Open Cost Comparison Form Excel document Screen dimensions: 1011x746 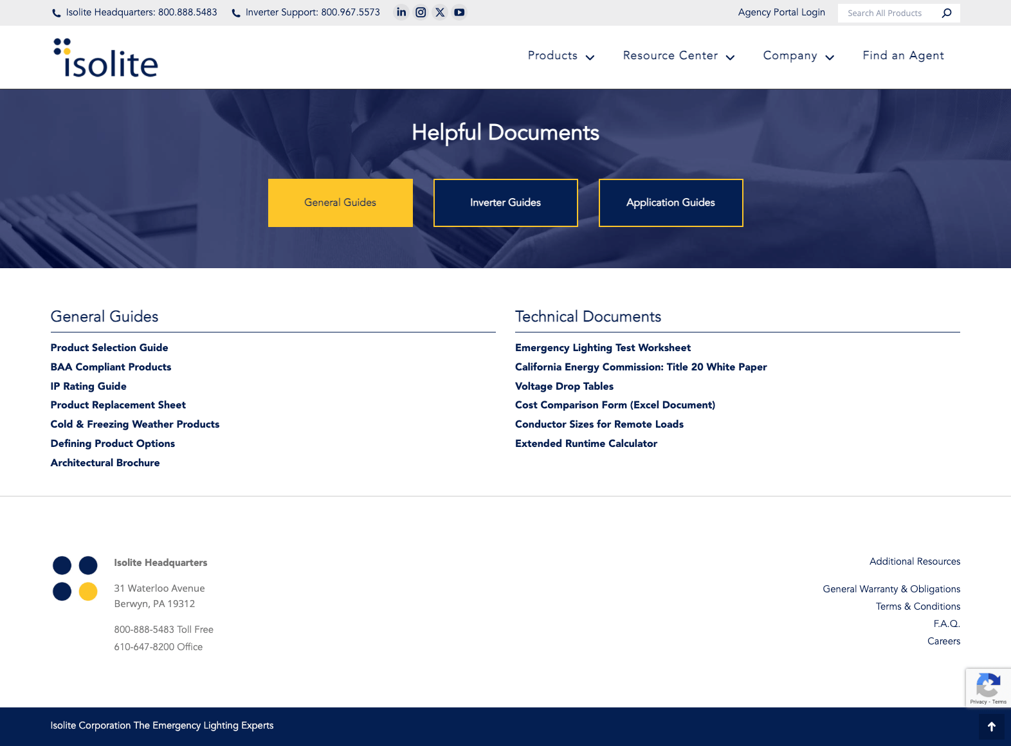[615, 405]
